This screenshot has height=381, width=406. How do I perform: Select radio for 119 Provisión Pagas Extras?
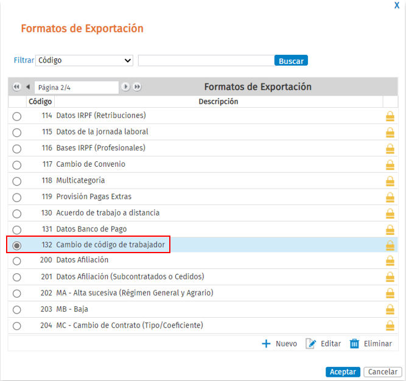(17, 197)
